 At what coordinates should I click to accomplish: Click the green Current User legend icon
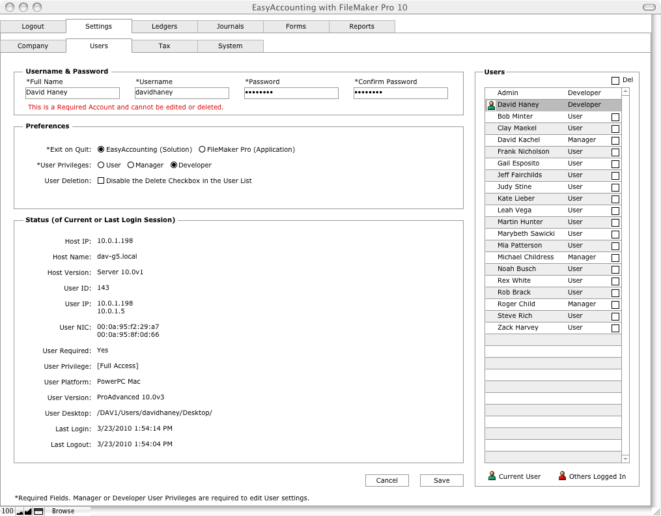tap(492, 476)
